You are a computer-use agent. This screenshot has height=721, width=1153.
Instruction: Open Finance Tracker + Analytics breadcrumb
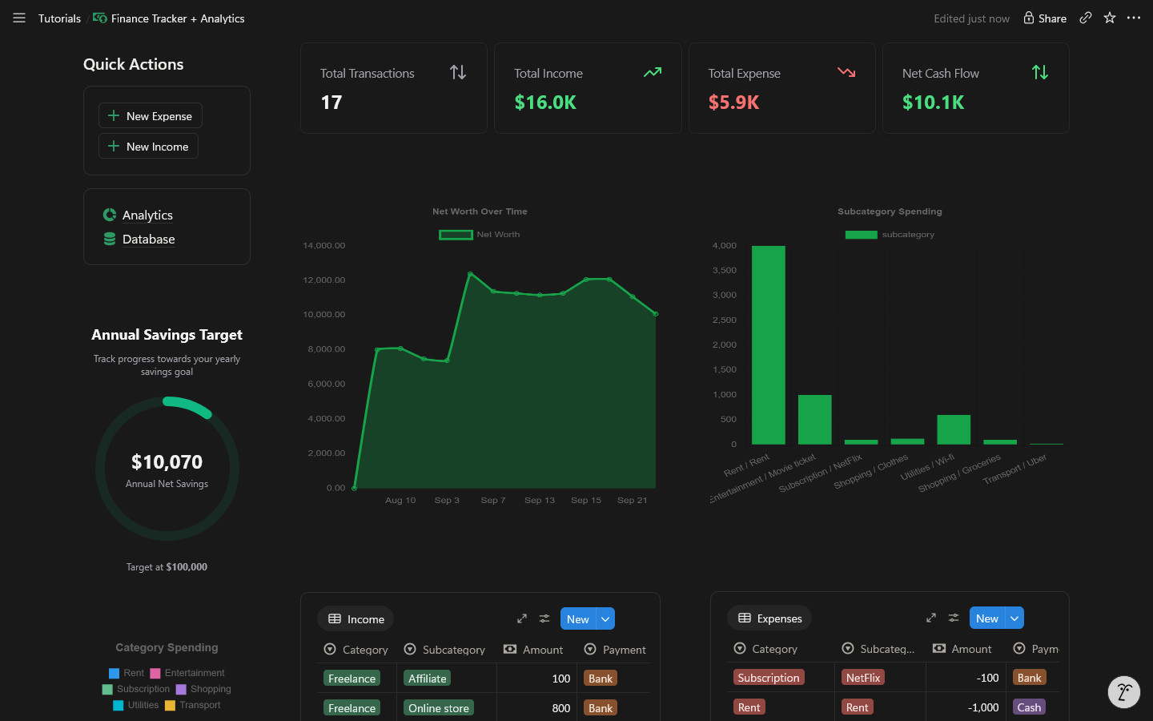pos(169,18)
